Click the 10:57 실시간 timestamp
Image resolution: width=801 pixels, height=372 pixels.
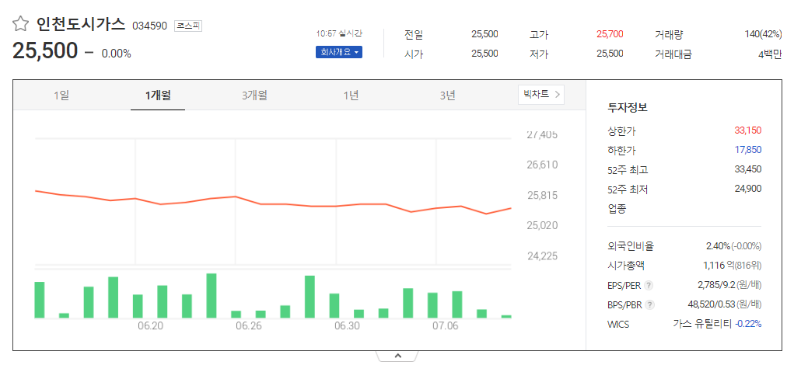(339, 33)
